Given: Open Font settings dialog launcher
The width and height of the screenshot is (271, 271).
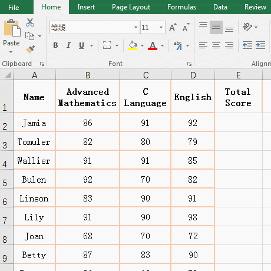Looking at the screenshot, I should click(x=189, y=64).
